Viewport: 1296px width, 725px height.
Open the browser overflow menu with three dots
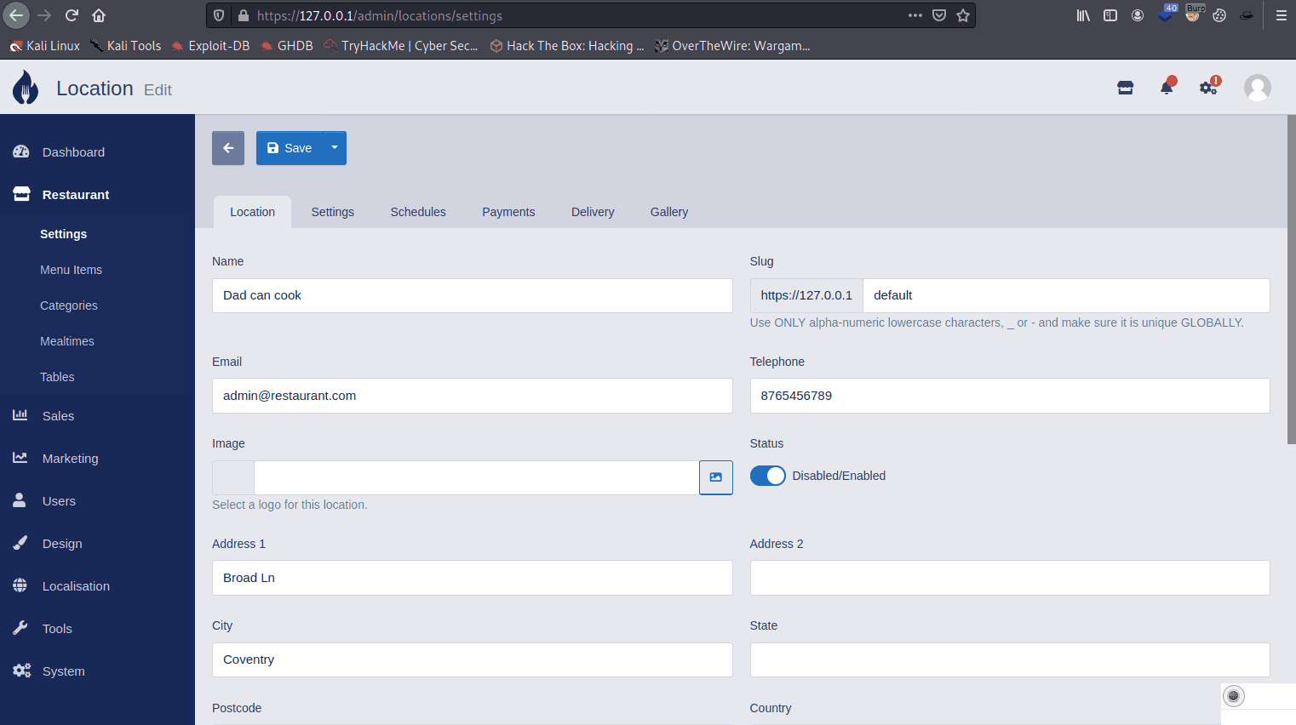click(915, 14)
